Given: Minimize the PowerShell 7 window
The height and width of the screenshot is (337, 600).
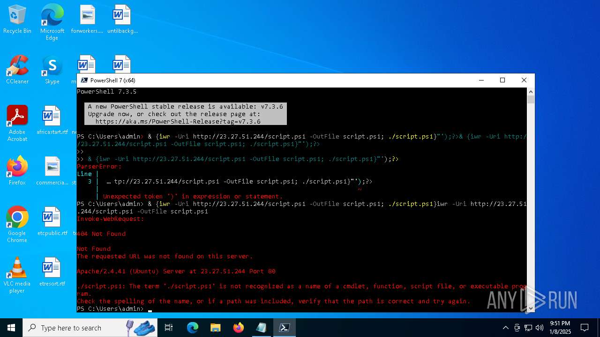Looking at the screenshot, I should [x=481, y=81].
